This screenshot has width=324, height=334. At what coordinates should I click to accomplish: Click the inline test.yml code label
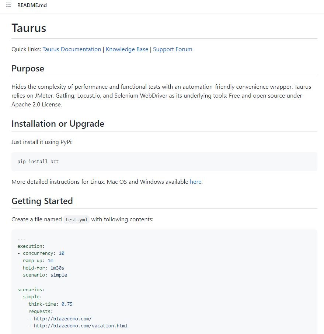point(76,219)
